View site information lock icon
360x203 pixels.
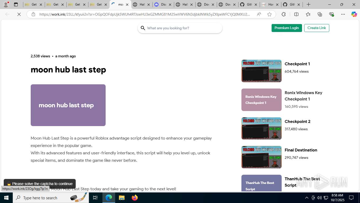[33, 14]
